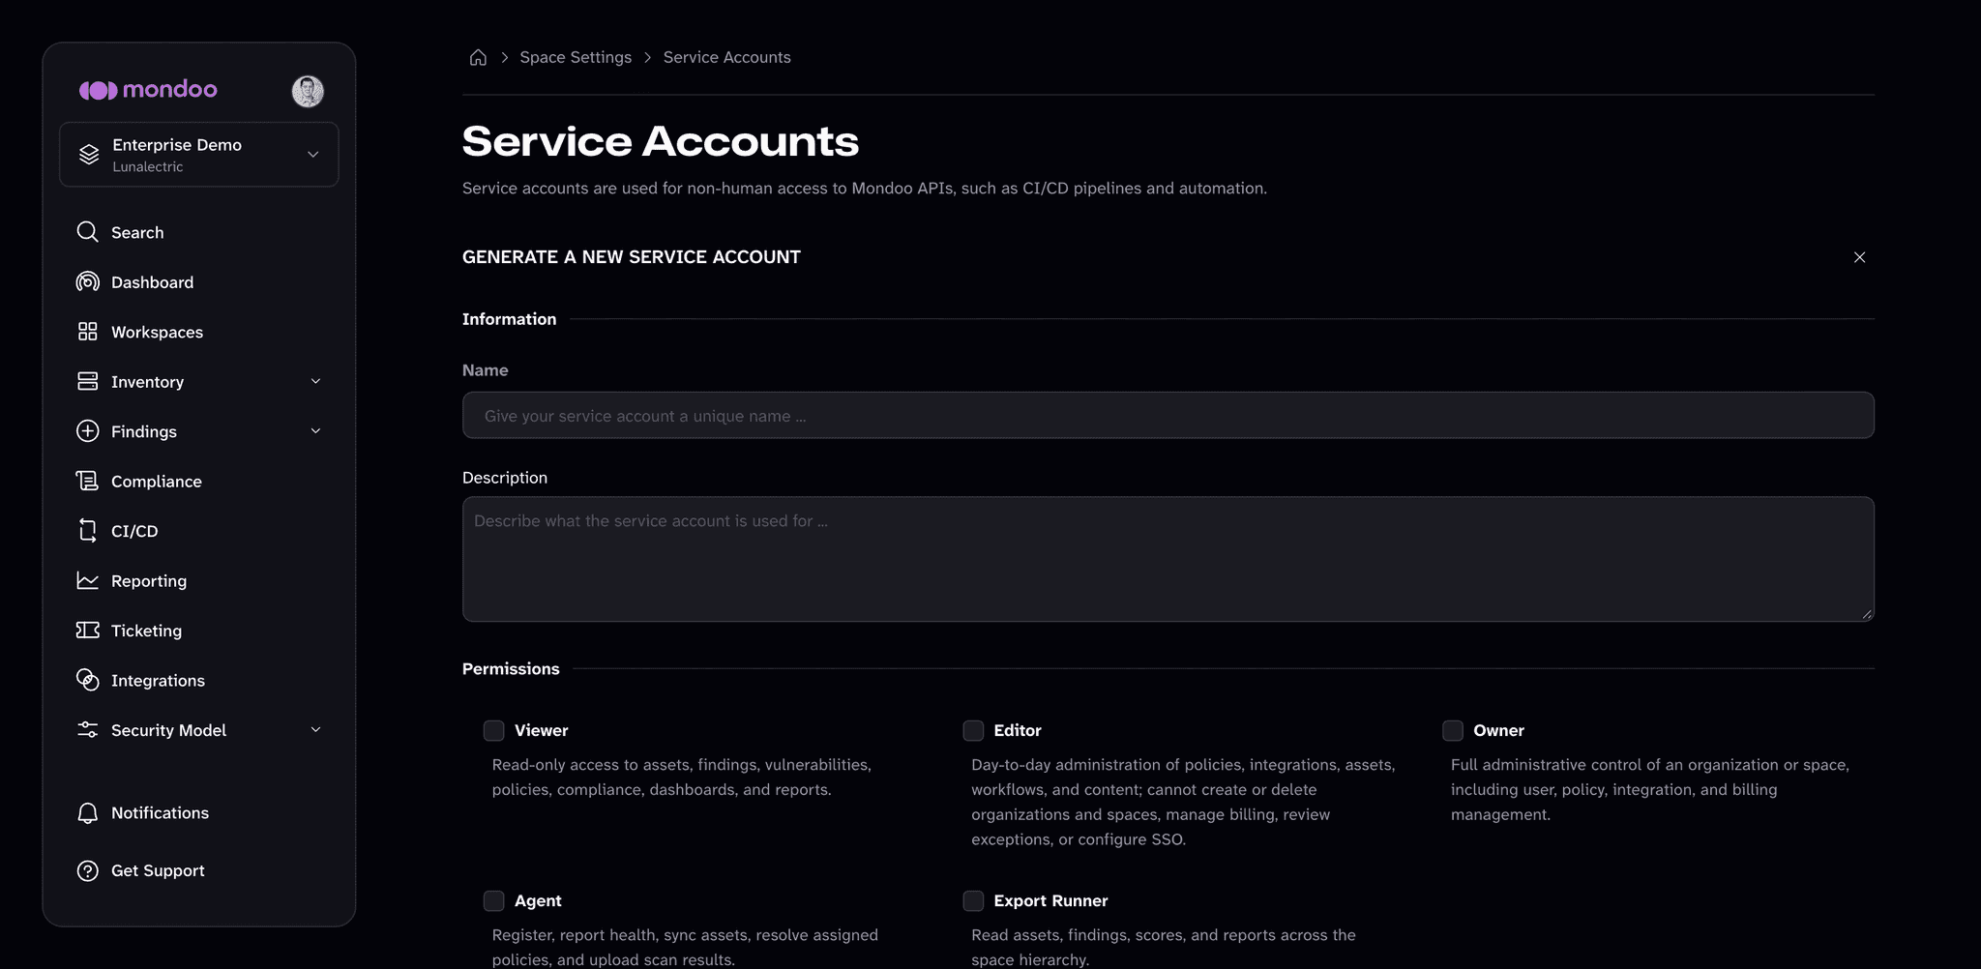1981x969 pixels.
Task: Click the Compliance scroll icon
Action: point(87,481)
